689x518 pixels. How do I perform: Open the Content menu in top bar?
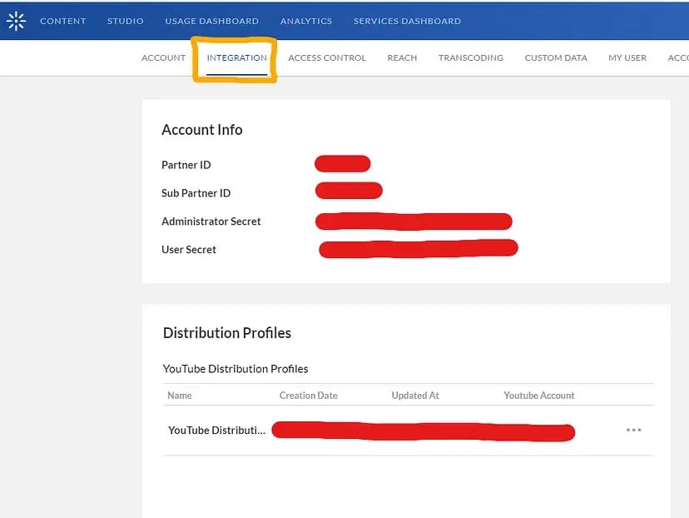[63, 21]
